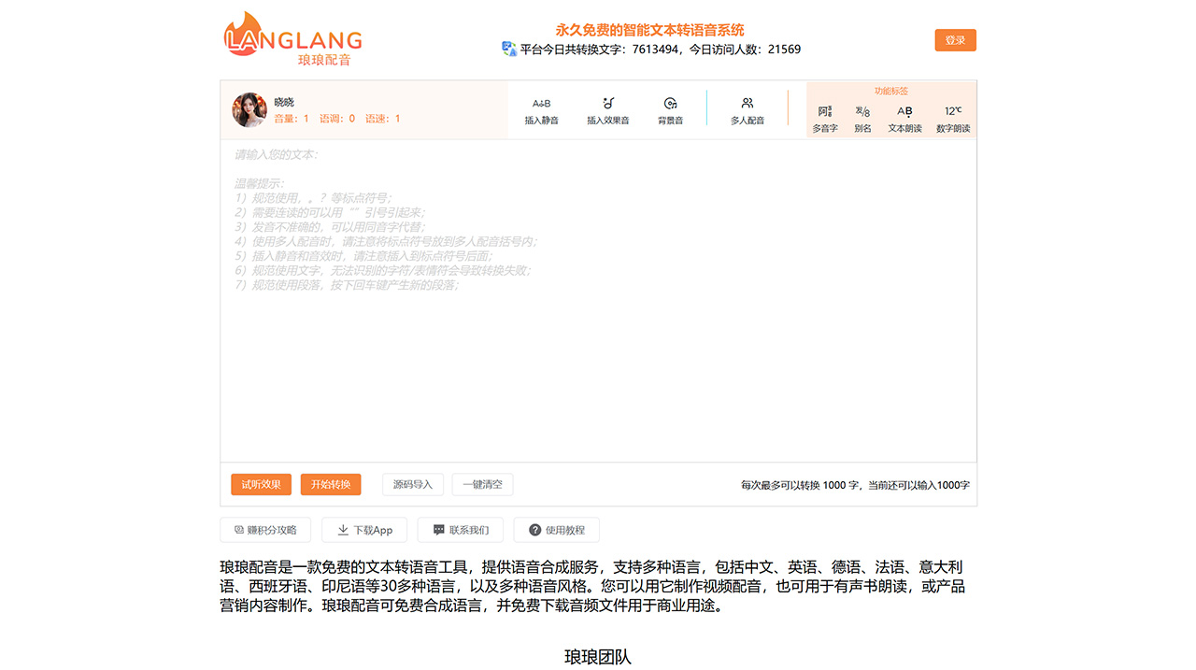
Task: Click 试听效果 to preview audio
Action: click(x=261, y=484)
